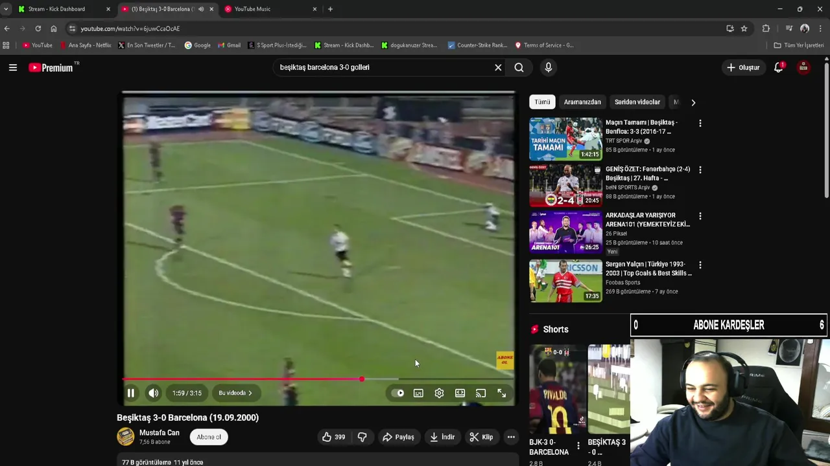Switch to theater mode view
830x466 pixels.
[460, 393]
